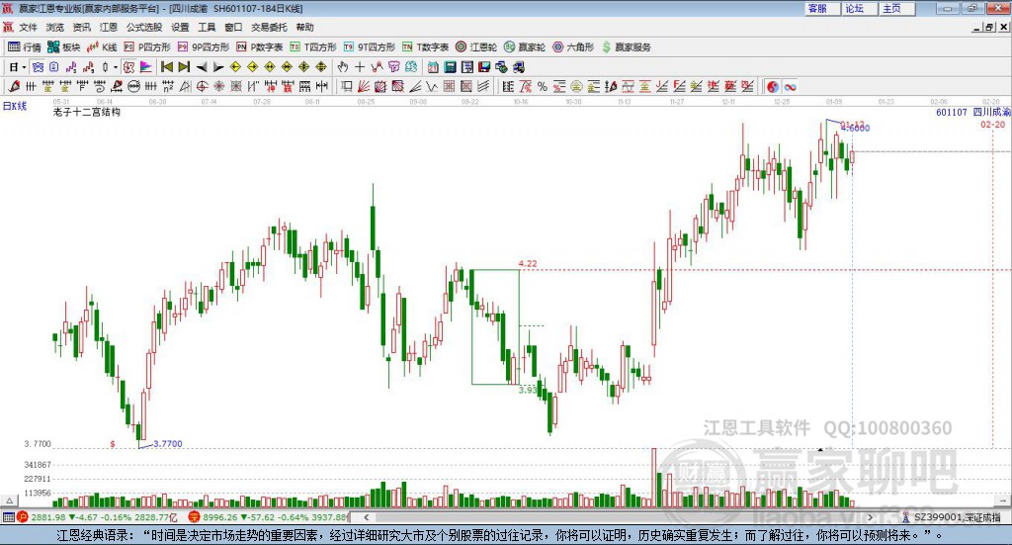The height and width of the screenshot is (545, 1012).
Task: Open the 行情 quotes view
Action: point(24,47)
